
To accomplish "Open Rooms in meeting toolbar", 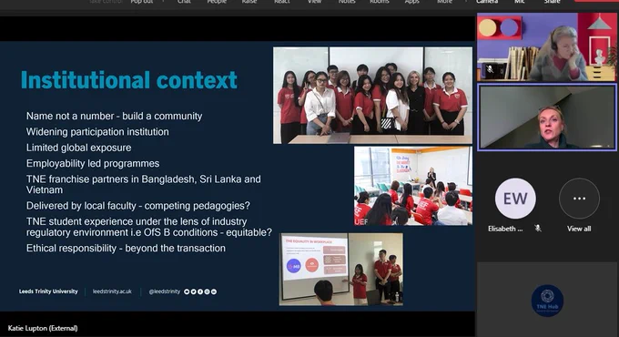I will coord(380,2).
